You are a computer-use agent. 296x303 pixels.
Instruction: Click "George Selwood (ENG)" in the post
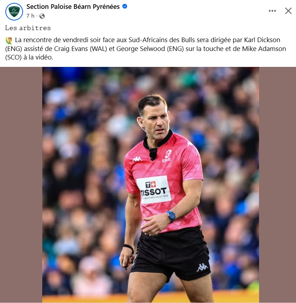click(150, 49)
